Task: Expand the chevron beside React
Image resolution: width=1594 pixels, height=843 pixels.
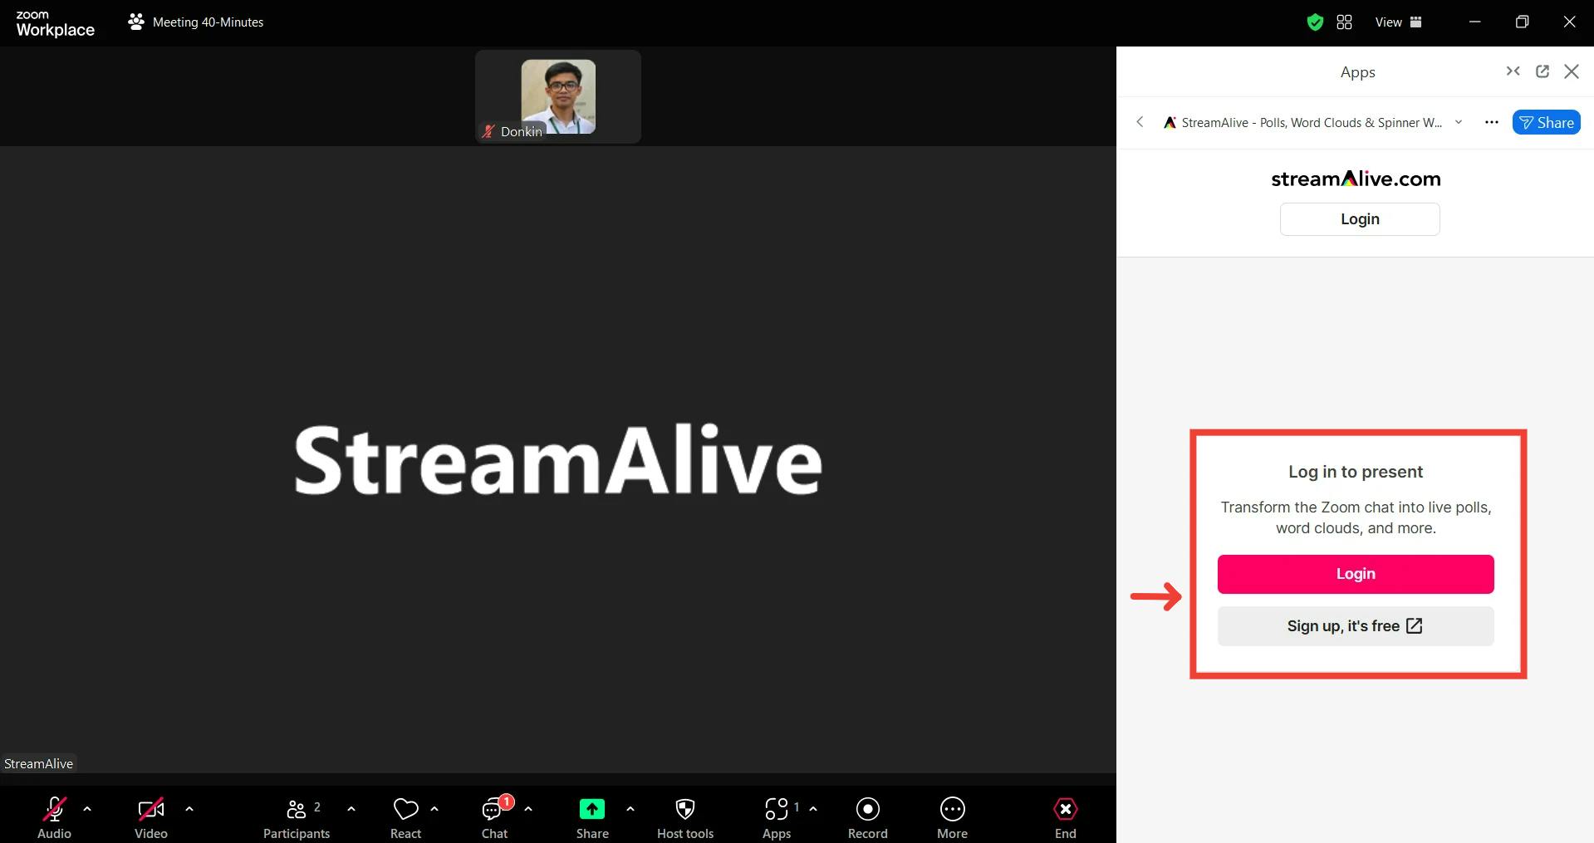Action: point(434,808)
